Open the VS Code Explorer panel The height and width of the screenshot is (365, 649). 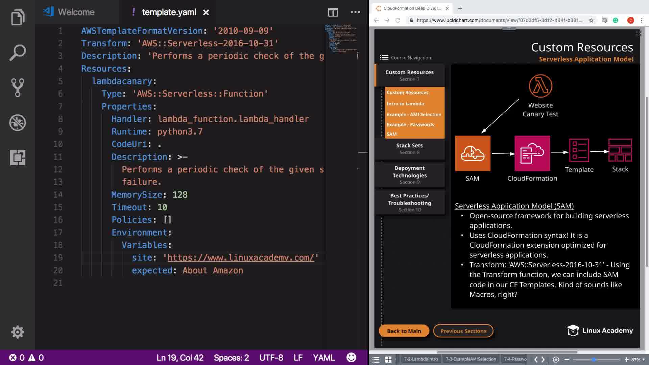pos(18,17)
